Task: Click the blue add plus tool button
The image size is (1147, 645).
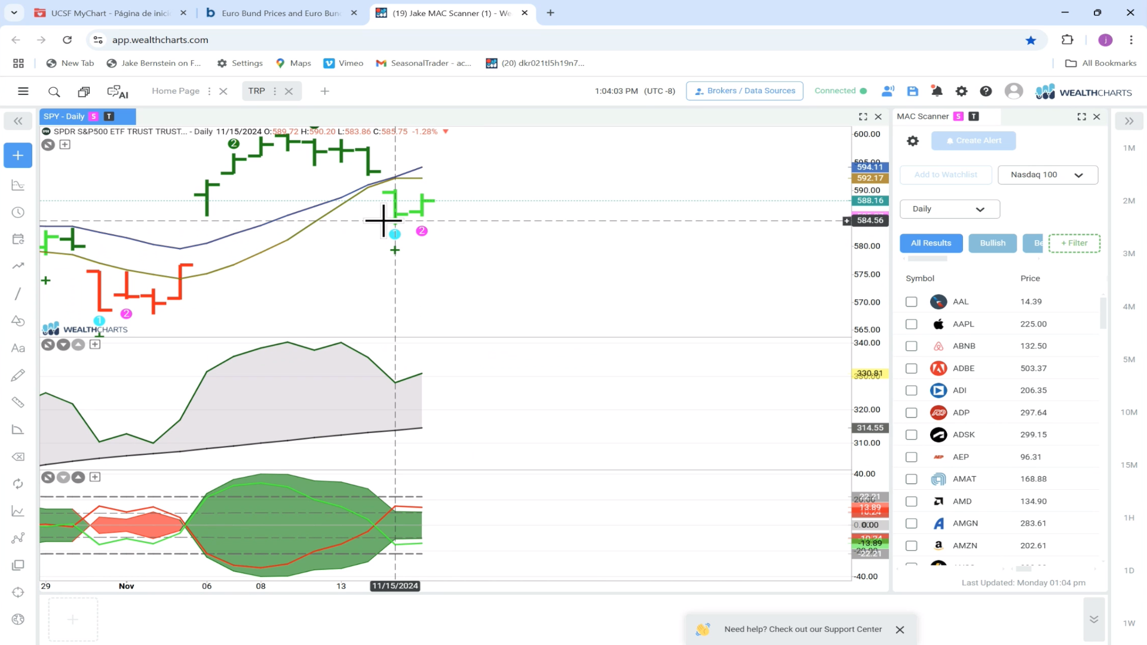Action: pyautogui.click(x=18, y=155)
